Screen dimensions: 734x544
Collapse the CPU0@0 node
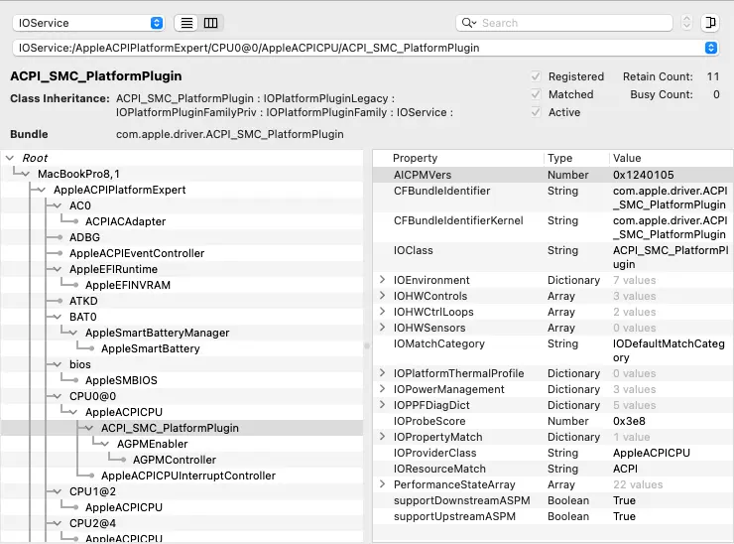[58, 396]
